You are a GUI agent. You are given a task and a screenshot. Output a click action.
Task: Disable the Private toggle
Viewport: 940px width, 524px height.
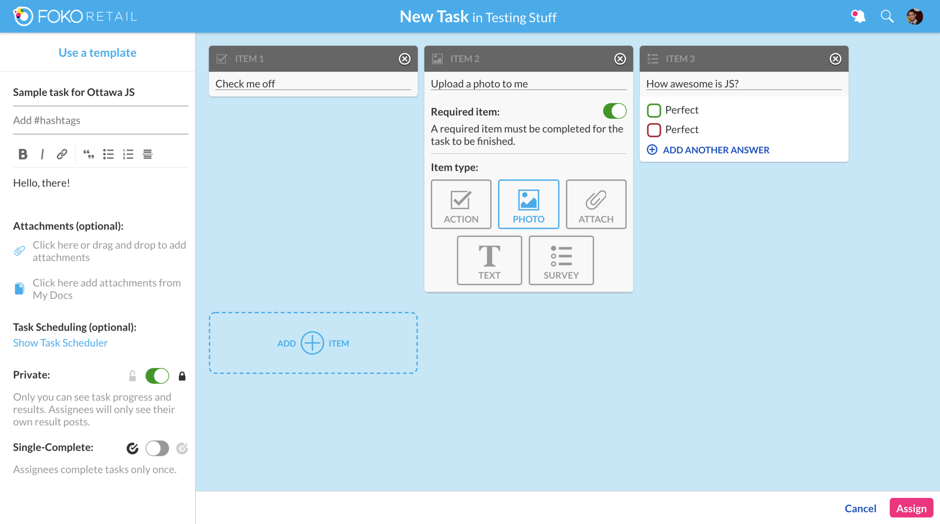(x=157, y=376)
